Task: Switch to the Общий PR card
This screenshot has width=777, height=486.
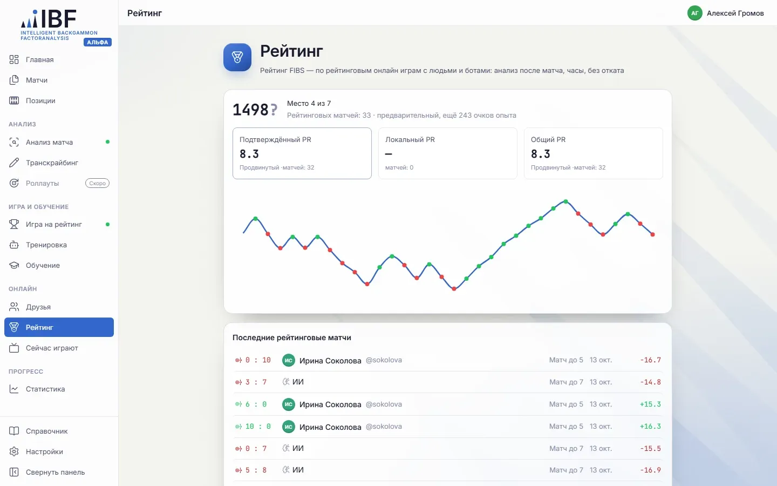Action: point(594,153)
